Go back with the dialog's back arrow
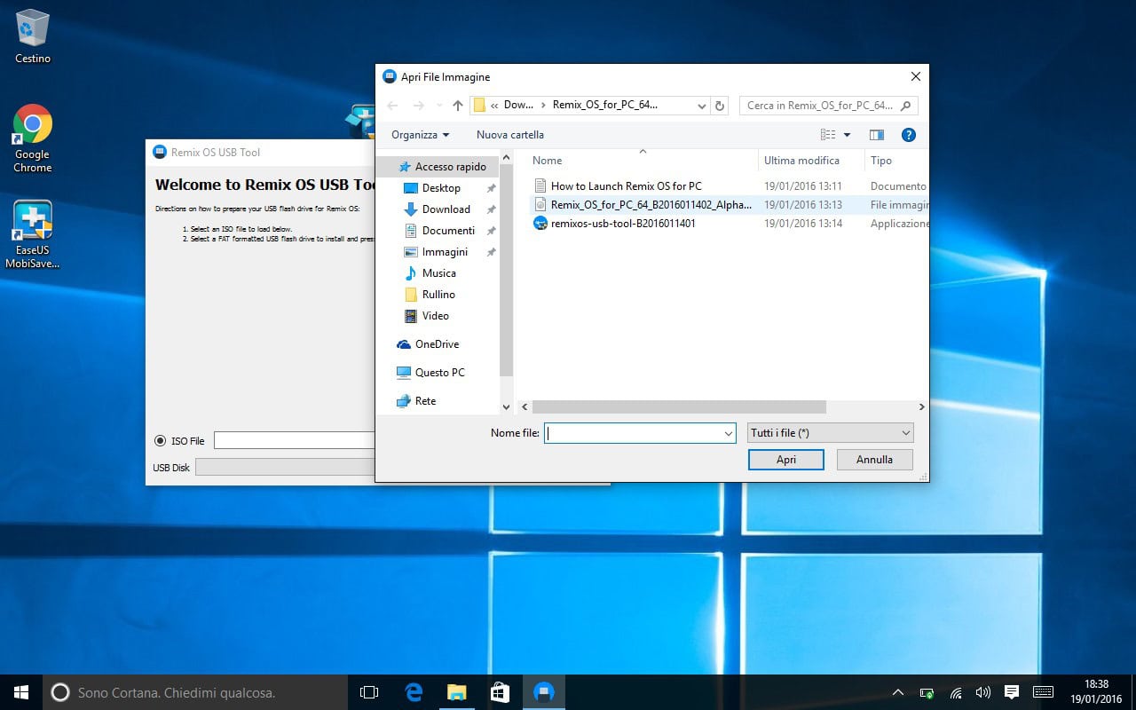Image resolution: width=1136 pixels, height=710 pixels. pos(394,106)
